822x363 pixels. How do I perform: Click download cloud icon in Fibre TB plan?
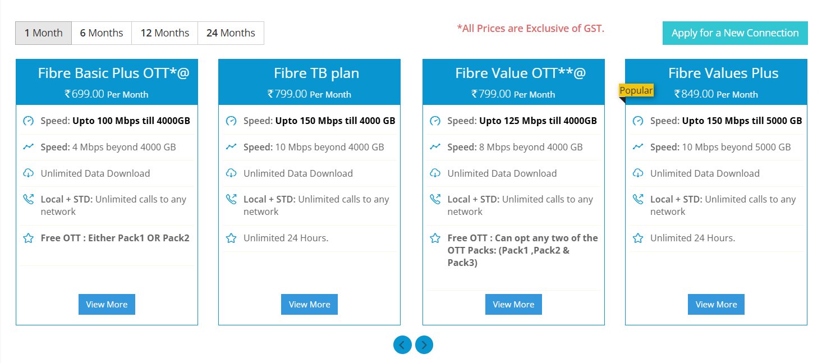tap(231, 173)
